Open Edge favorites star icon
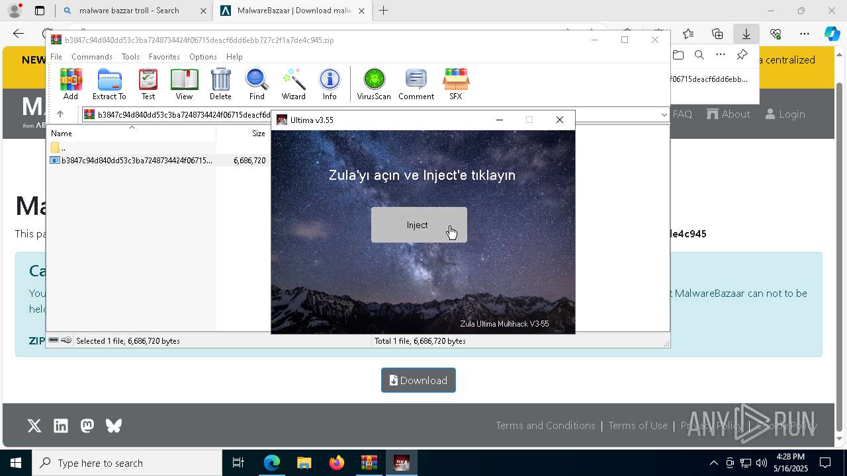The width and height of the screenshot is (847, 476). point(688,34)
